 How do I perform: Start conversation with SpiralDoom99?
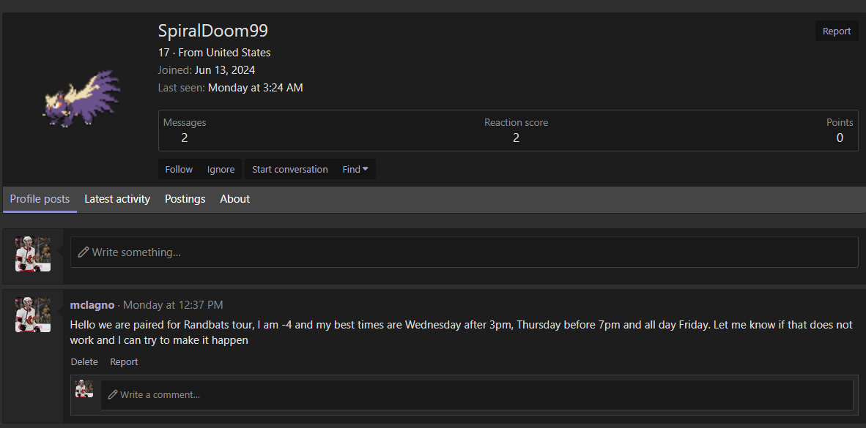[x=290, y=169]
